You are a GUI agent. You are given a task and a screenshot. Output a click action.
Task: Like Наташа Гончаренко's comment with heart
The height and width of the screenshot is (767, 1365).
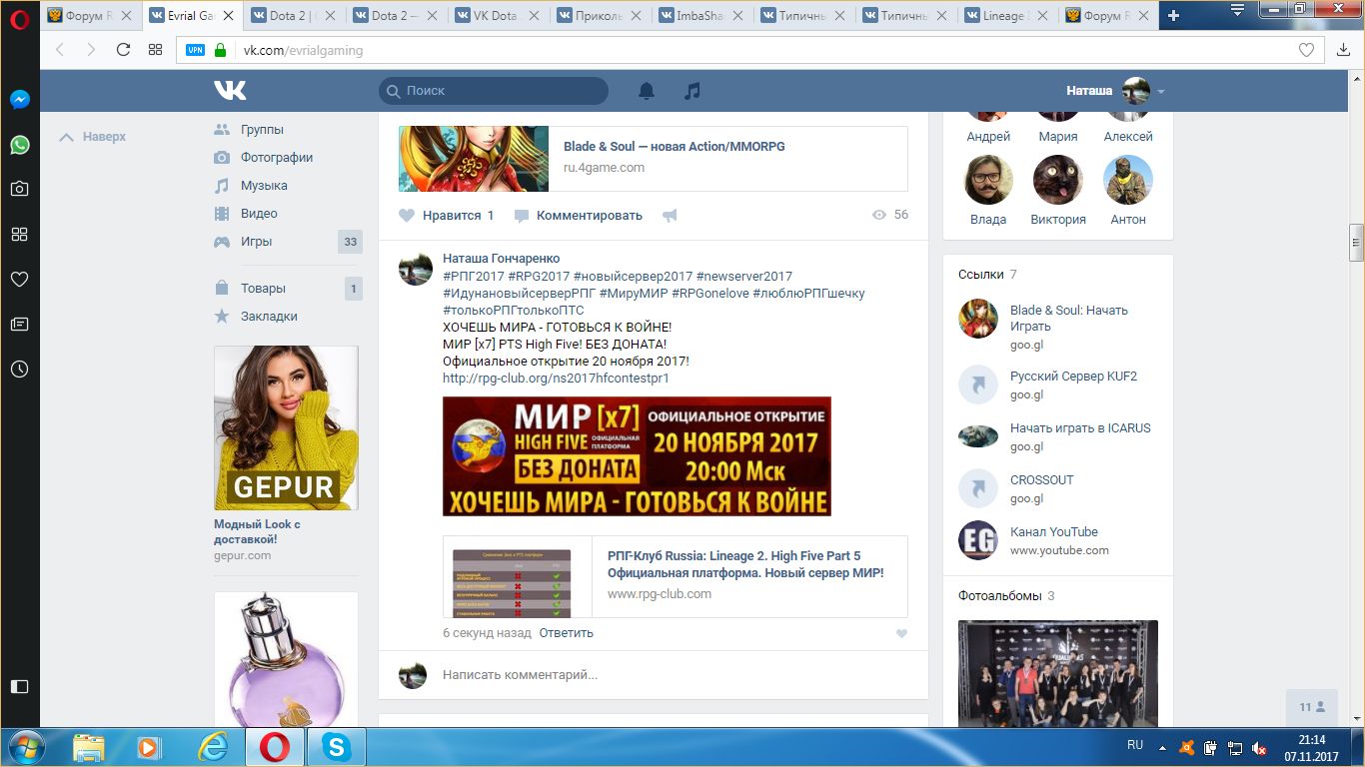coord(901,633)
